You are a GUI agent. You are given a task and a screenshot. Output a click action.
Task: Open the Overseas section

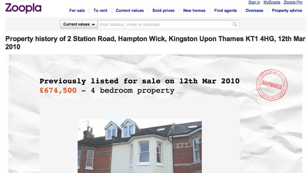tap(254, 11)
